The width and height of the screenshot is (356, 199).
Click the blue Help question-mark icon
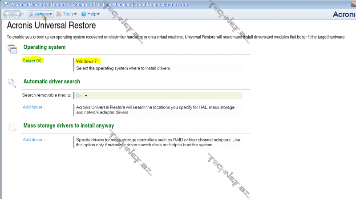[x=83, y=14]
